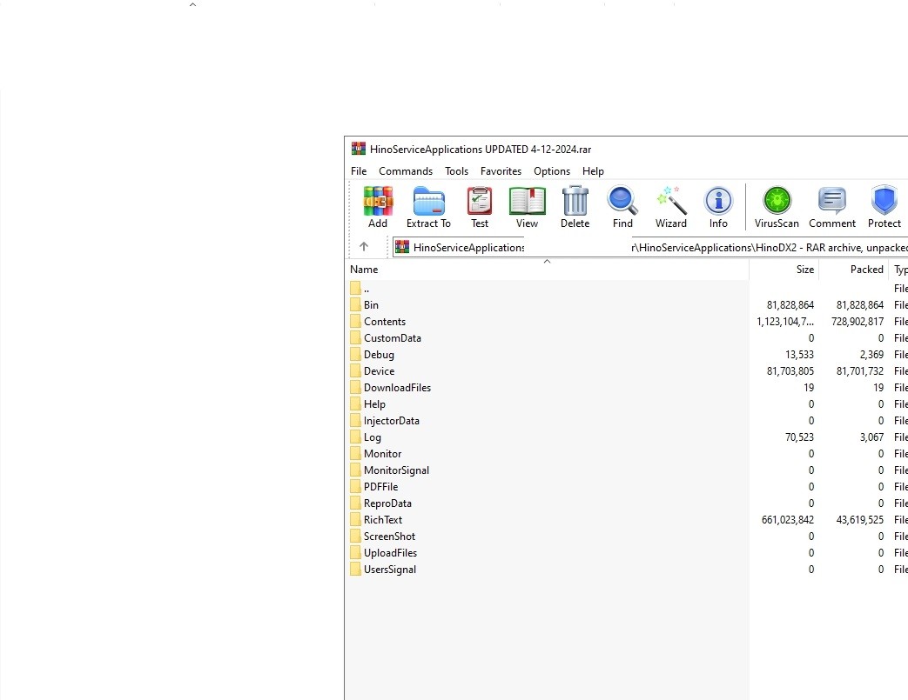Click the RichText size value 661,023,842
Image resolution: width=908 pixels, height=700 pixels.
(x=788, y=519)
